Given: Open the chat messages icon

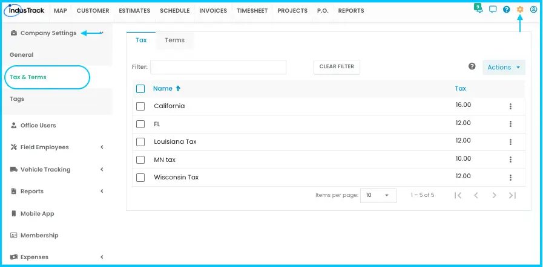Looking at the screenshot, I should pos(492,9).
